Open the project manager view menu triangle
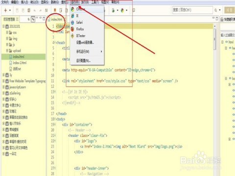 coord(37,18)
